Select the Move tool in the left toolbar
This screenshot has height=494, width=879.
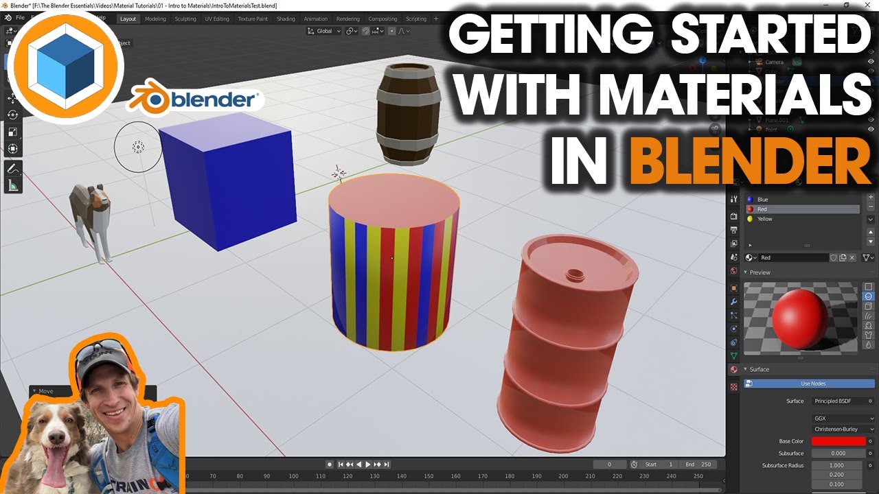(13, 99)
